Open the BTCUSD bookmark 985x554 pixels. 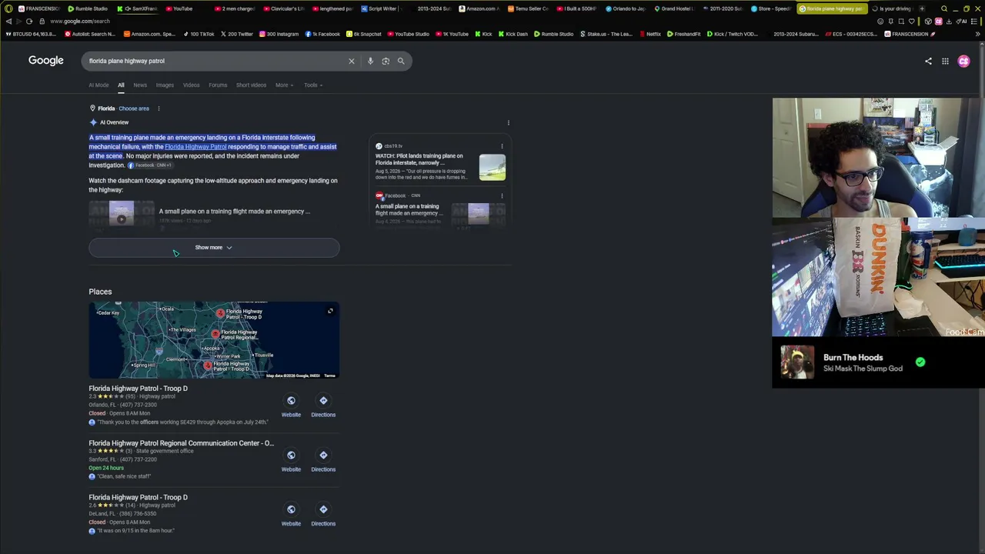point(31,34)
